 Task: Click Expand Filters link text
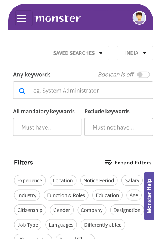coord(133,163)
